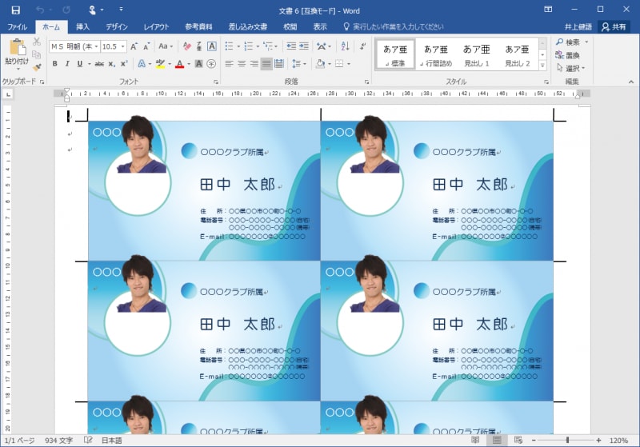The image size is (640, 447).
Task: Apply the 見出し 1 style
Action: [x=476, y=54]
